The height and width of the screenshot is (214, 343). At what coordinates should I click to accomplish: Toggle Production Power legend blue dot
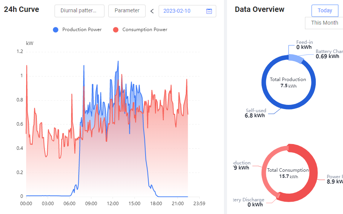tap(56, 30)
